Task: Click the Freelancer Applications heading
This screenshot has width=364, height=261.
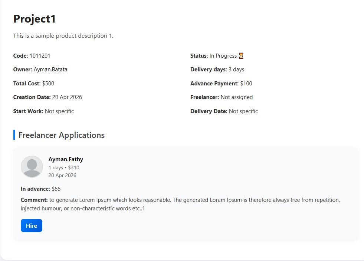Action: [x=62, y=135]
